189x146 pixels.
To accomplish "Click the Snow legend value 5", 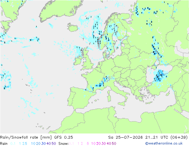I will coord(88,144).
